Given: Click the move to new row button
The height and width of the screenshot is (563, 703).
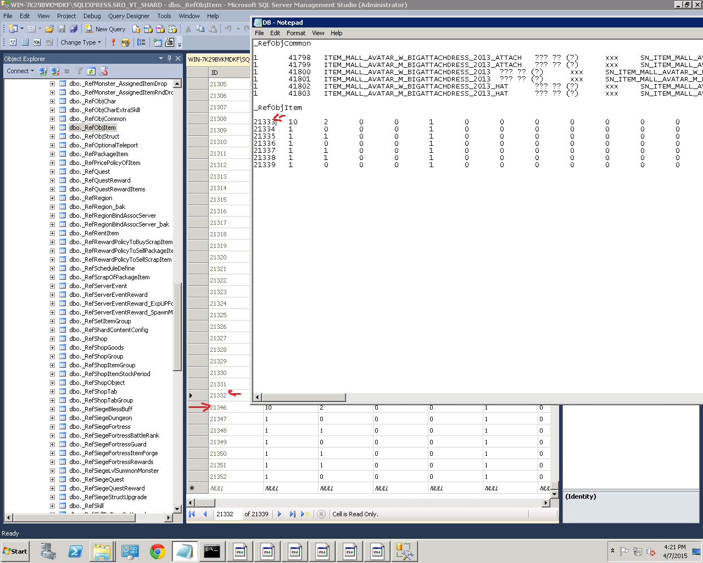Looking at the screenshot, I should 305,514.
